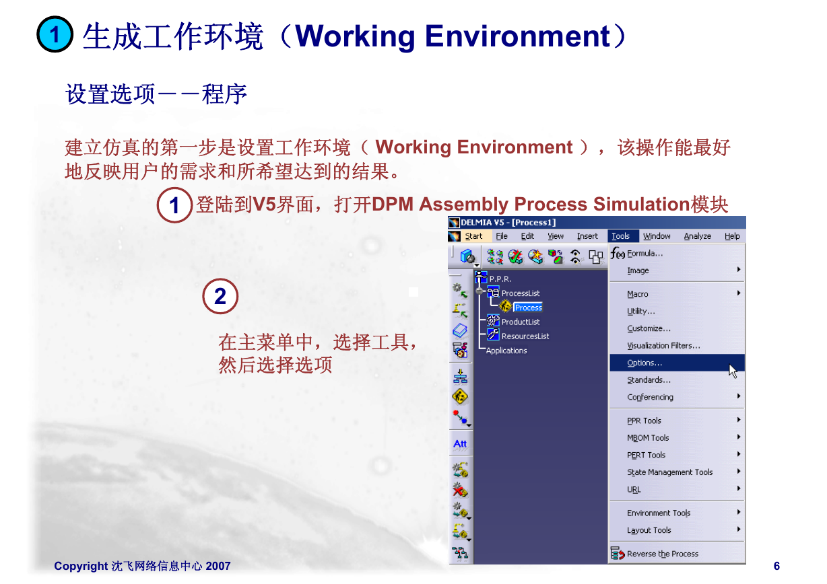
Task: Choose Visualization Filters... entry
Action: click(677, 345)
